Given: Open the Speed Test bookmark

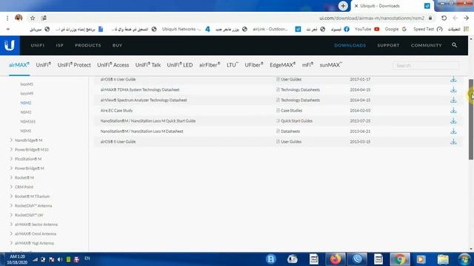Looking at the screenshot, I should click(428, 30).
